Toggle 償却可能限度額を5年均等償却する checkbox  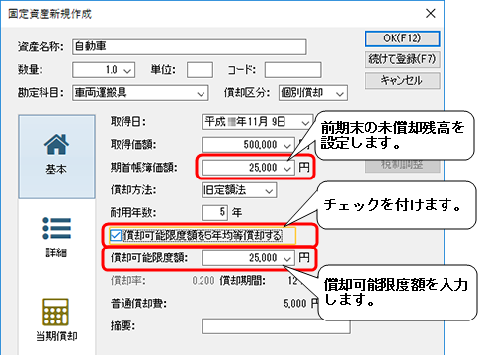(116, 235)
